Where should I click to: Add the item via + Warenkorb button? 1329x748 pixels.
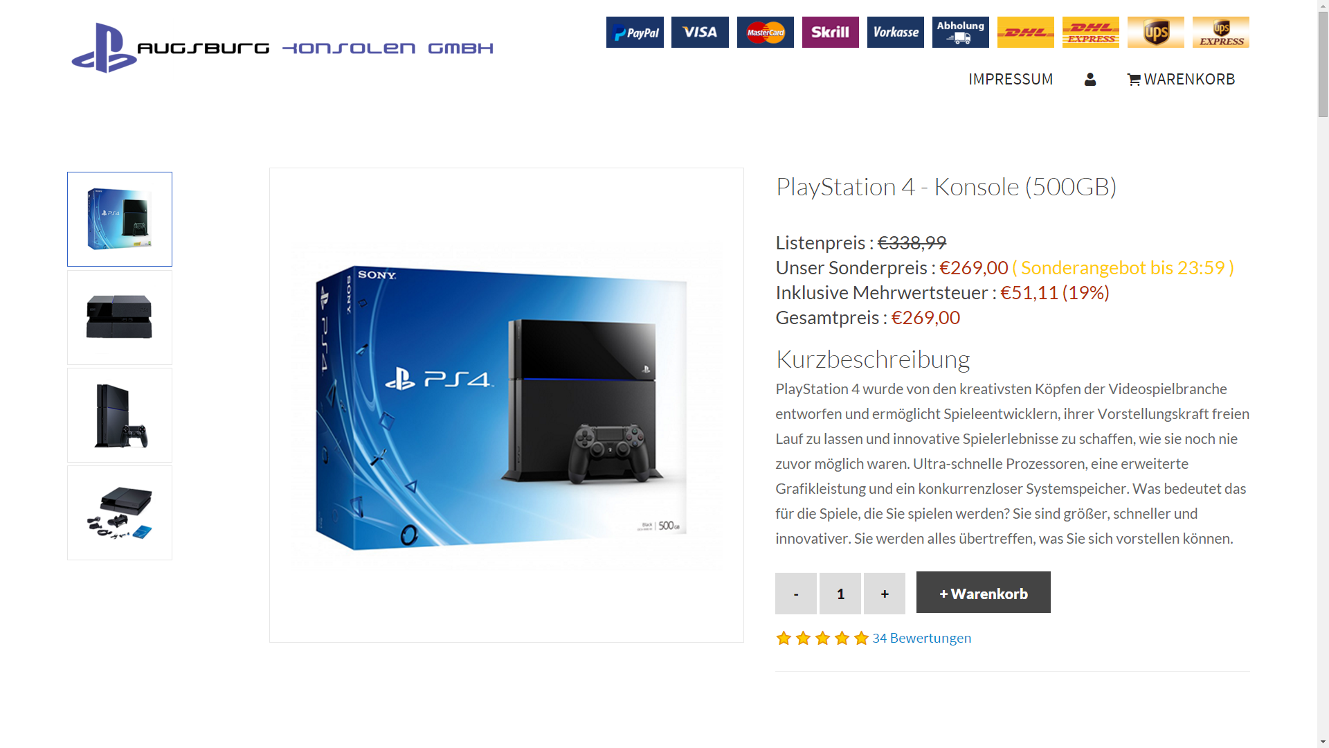[x=984, y=592]
